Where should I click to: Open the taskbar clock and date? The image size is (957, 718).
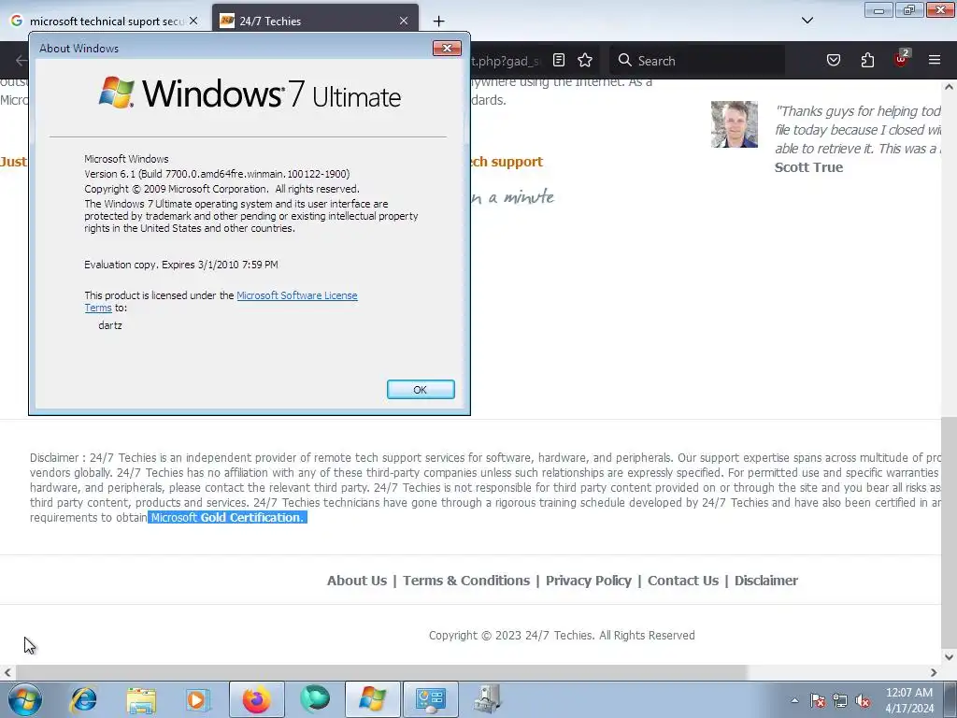point(909,700)
